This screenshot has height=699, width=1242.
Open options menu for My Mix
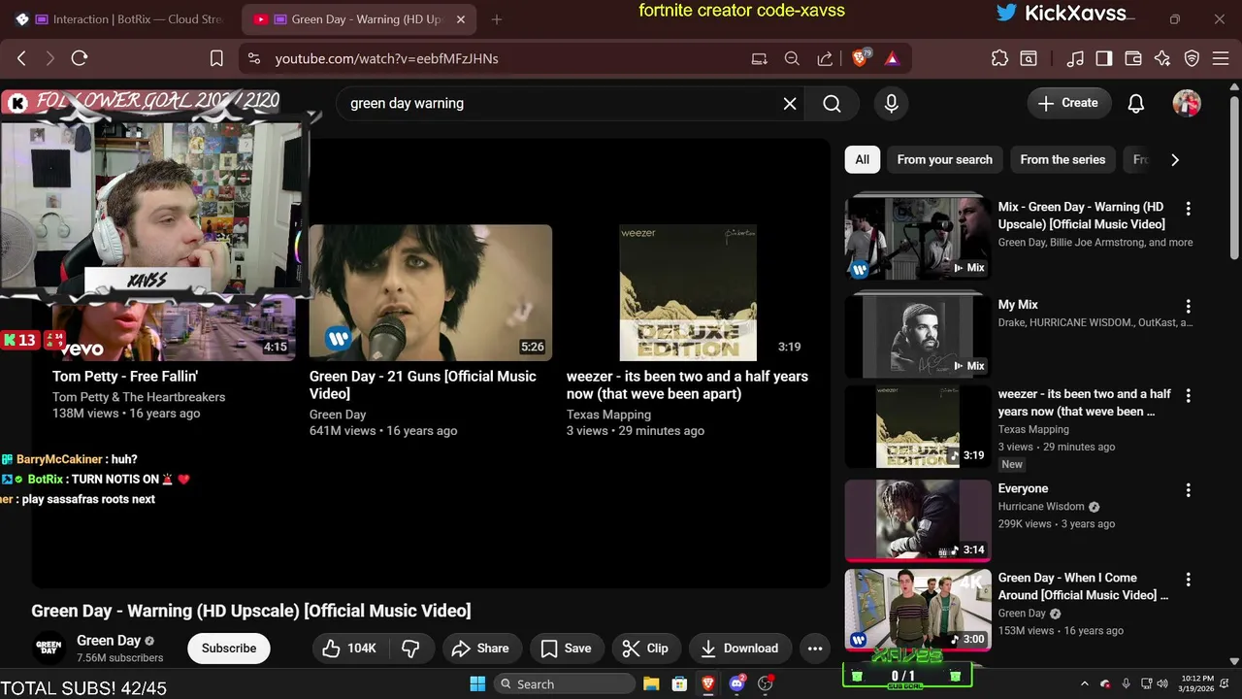(x=1188, y=306)
